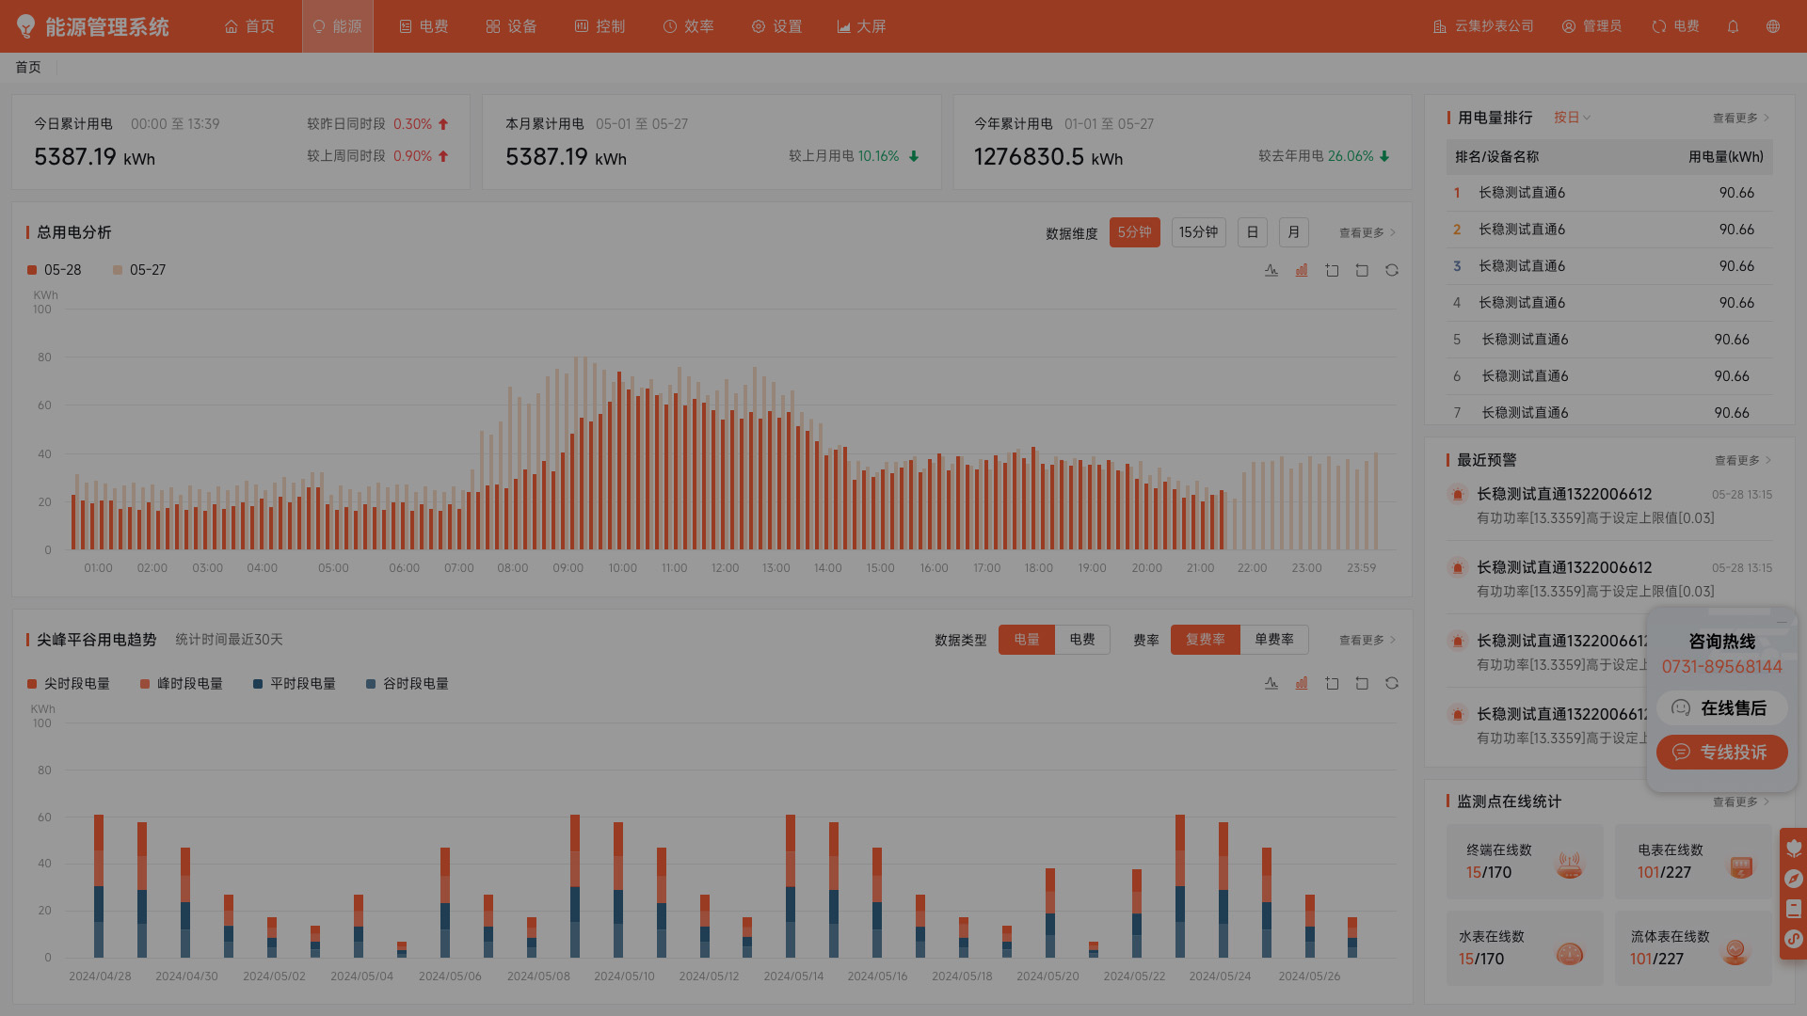Go to 大屏 in top navigation
1807x1016 pixels.
pos(861,26)
